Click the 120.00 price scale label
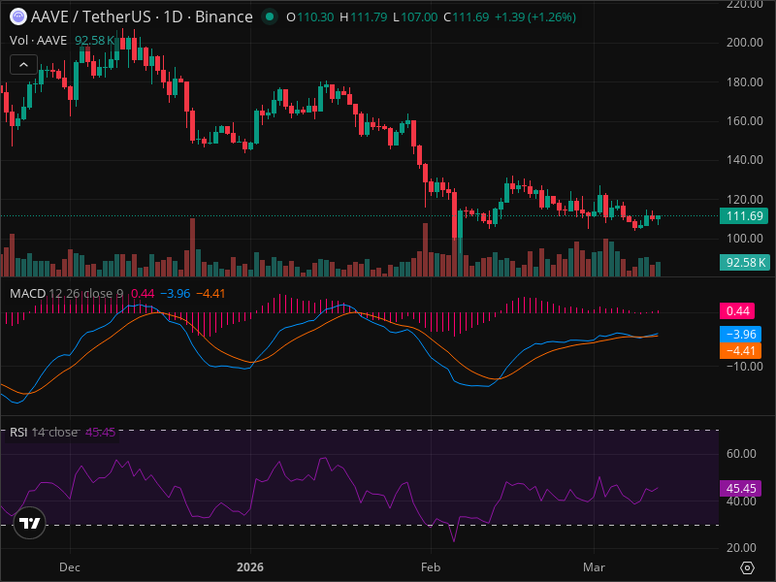Screen dimensions: 776x582 pos(744,200)
